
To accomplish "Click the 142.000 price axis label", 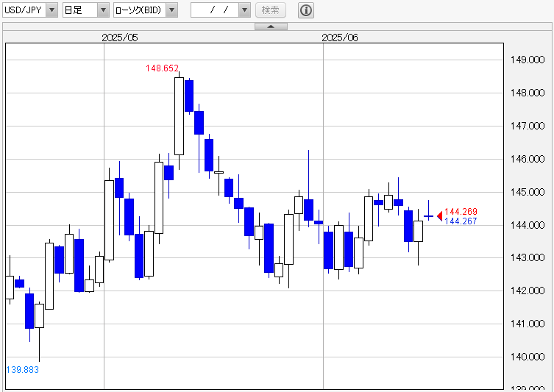I will (528, 291).
